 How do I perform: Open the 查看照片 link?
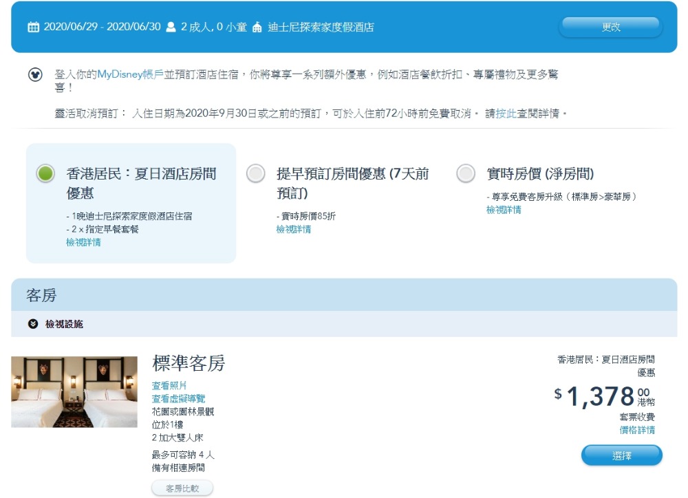click(x=169, y=385)
